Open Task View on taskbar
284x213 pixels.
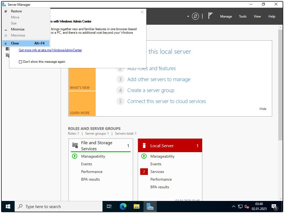click(109, 206)
